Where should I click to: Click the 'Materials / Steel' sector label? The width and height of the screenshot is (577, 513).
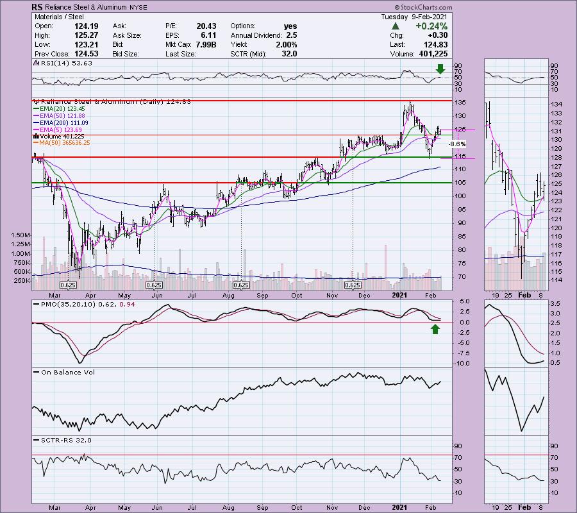tap(59, 17)
